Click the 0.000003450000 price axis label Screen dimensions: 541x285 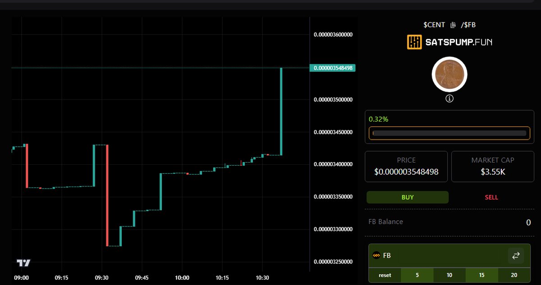(x=333, y=132)
